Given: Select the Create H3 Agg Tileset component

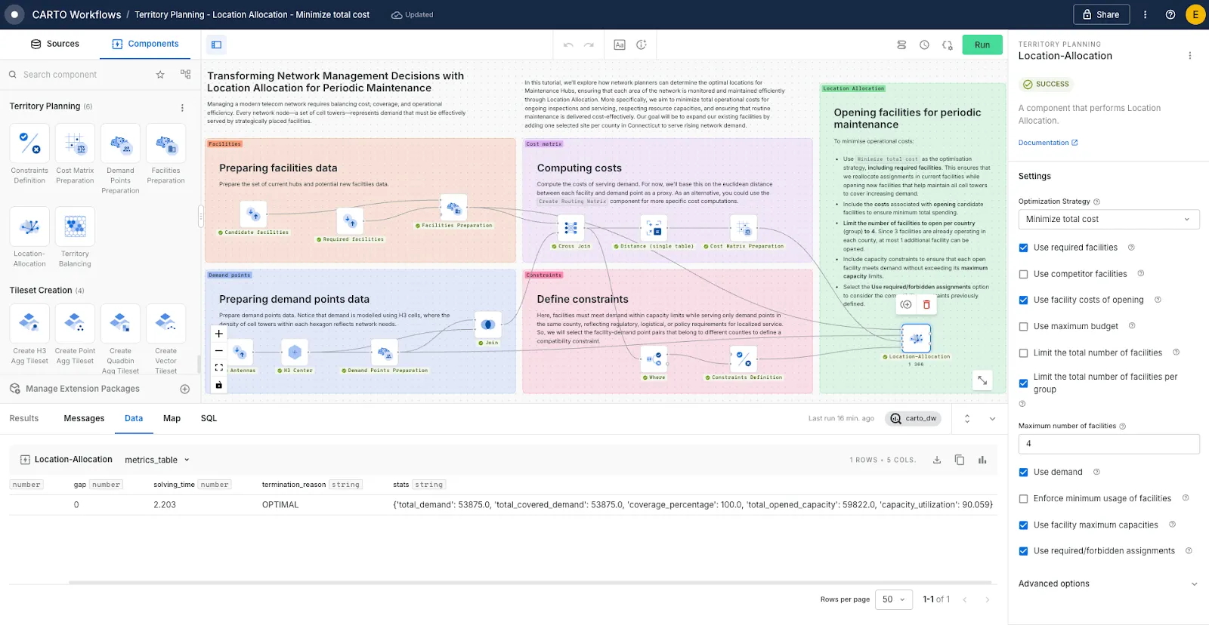Looking at the screenshot, I should click(29, 324).
